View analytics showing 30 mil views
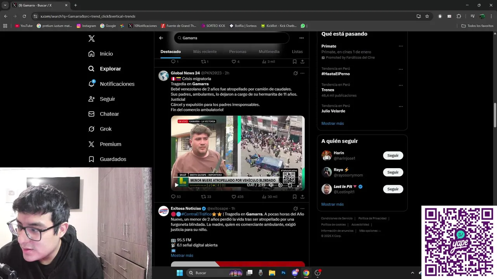The image size is (497, 279). (x=269, y=196)
